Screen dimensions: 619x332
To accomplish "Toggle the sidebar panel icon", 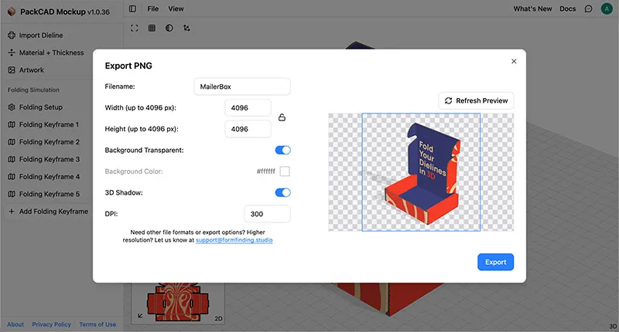I will point(132,8).
